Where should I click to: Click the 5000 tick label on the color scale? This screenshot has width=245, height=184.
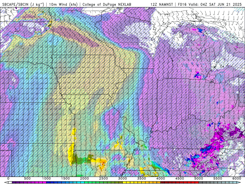point(198,178)
